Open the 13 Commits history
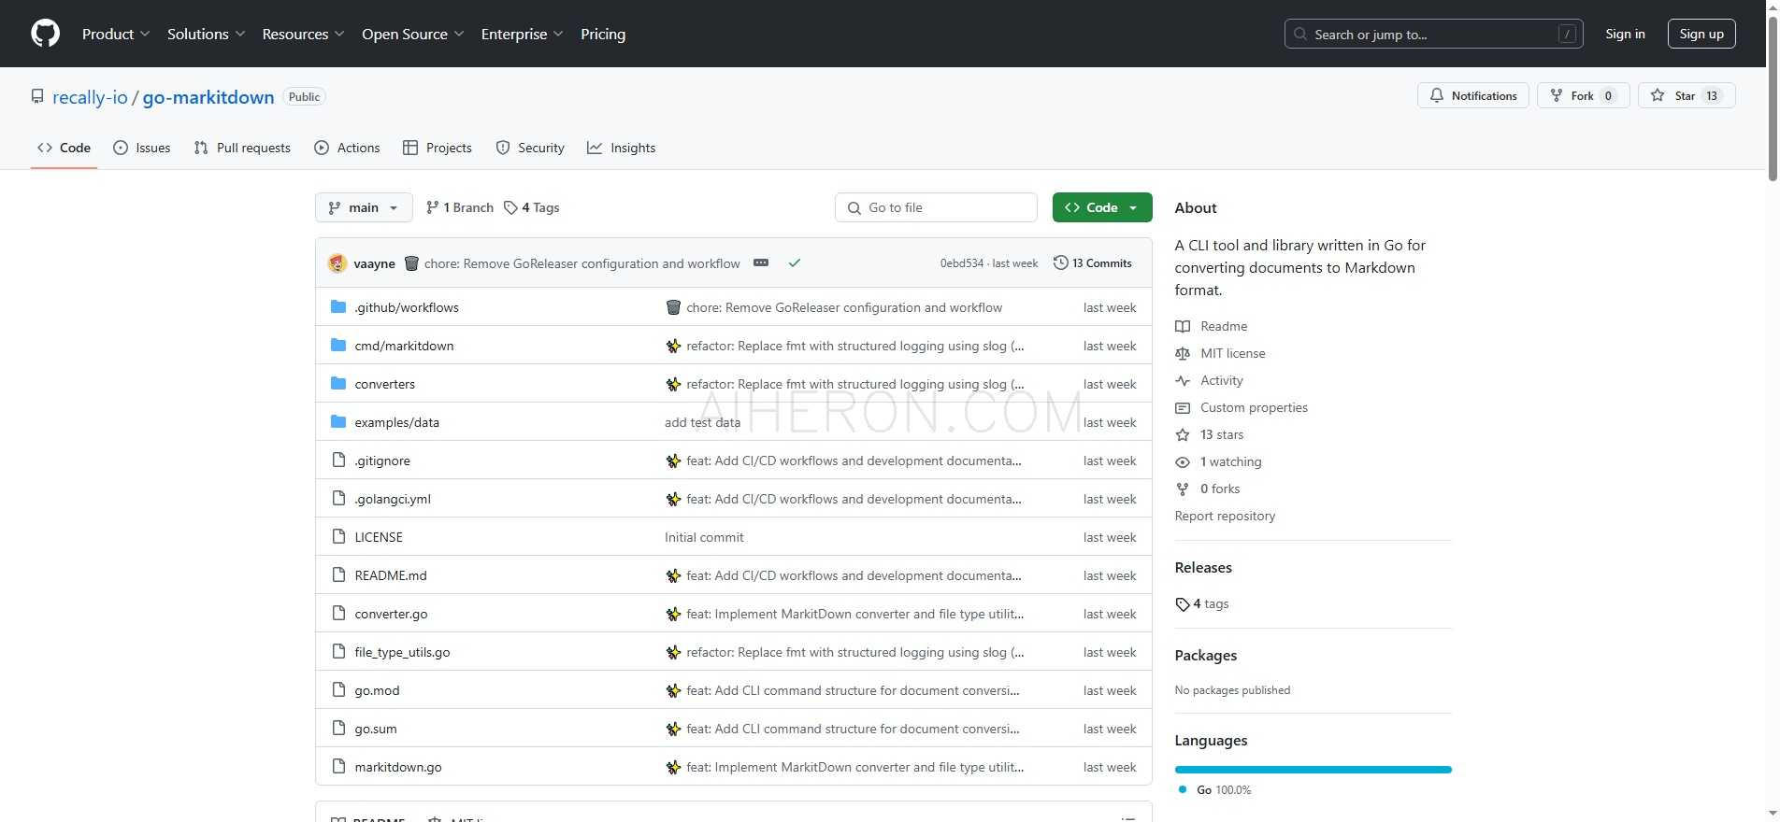The width and height of the screenshot is (1780, 822). pos(1092,263)
